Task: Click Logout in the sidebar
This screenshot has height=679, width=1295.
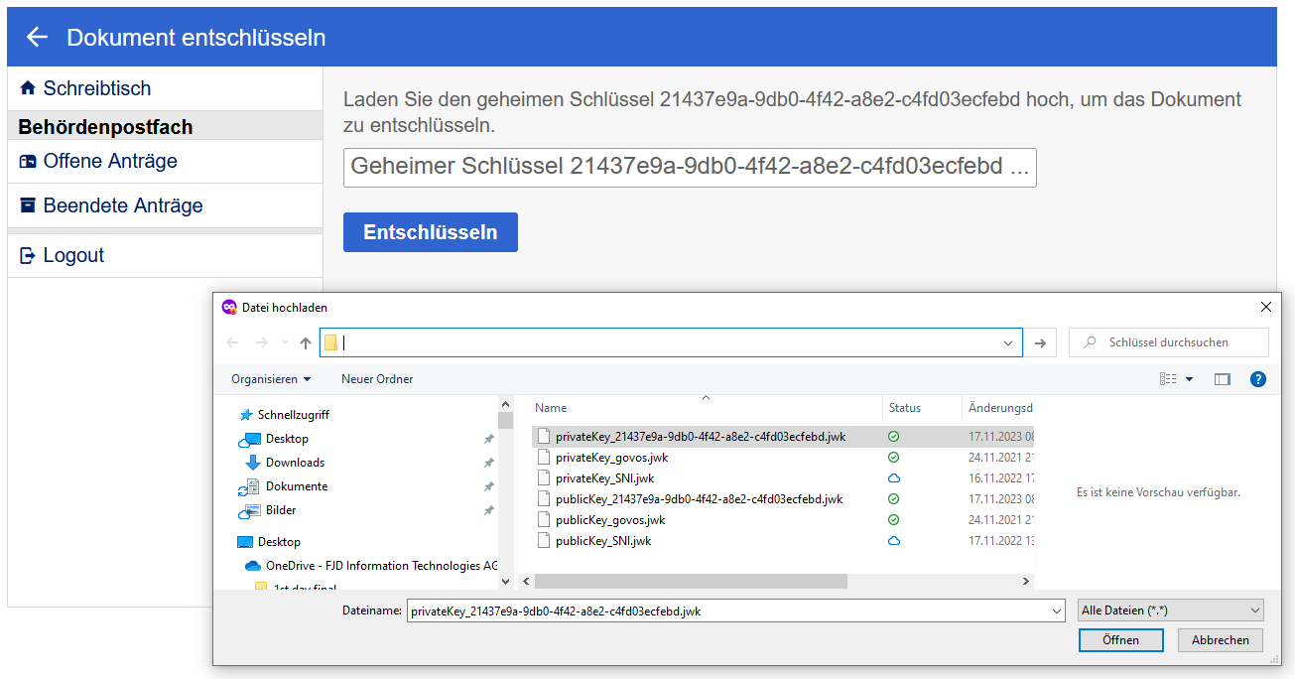Action: (72, 255)
